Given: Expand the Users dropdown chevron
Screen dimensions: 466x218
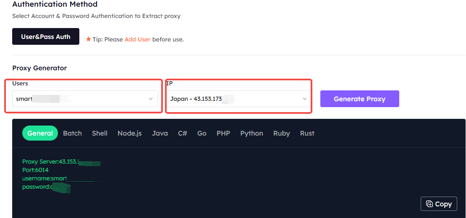Looking at the screenshot, I should tap(151, 99).
